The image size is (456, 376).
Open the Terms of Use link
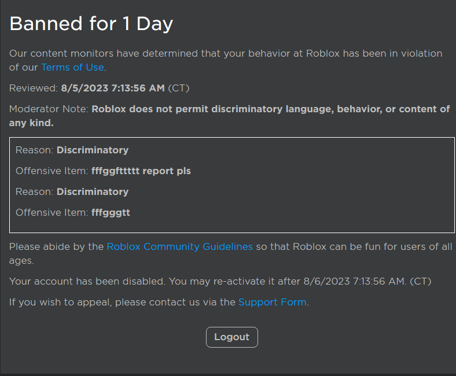[x=72, y=67]
